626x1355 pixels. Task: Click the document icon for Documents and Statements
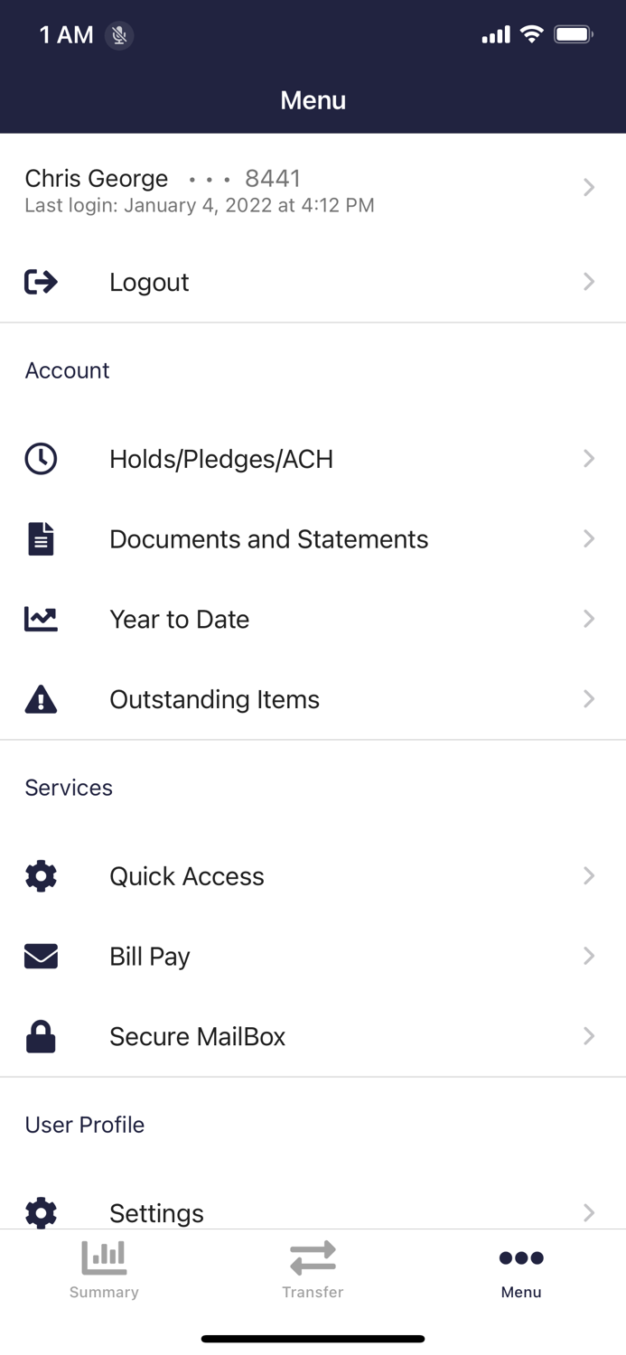point(41,538)
